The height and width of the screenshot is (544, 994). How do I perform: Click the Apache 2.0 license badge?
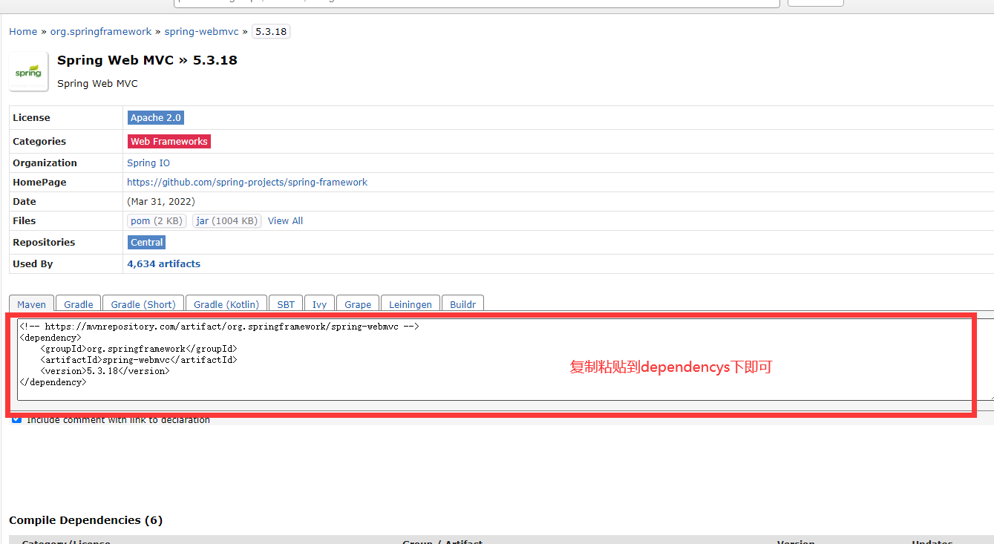click(x=155, y=117)
